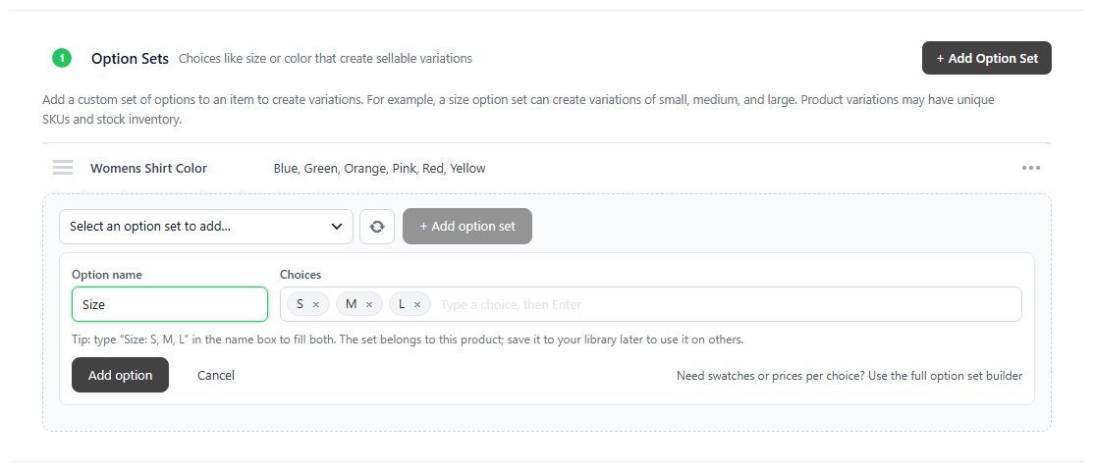This screenshot has height=471, width=1094.
Task: Click the refresh option sets icon
Action: click(x=377, y=227)
